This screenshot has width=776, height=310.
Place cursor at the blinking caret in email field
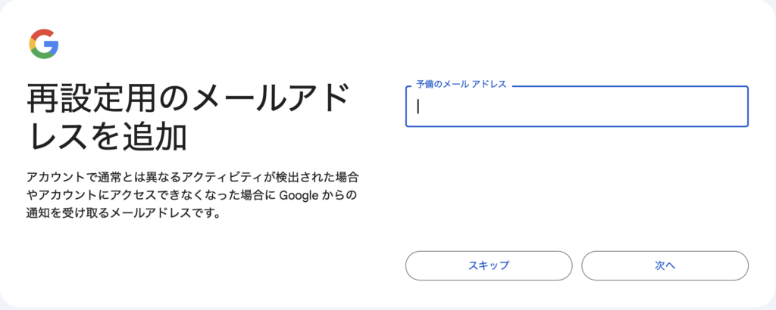(418, 107)
